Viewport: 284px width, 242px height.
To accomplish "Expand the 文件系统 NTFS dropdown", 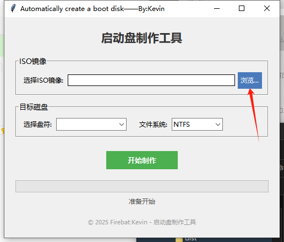I will [197, 125].
